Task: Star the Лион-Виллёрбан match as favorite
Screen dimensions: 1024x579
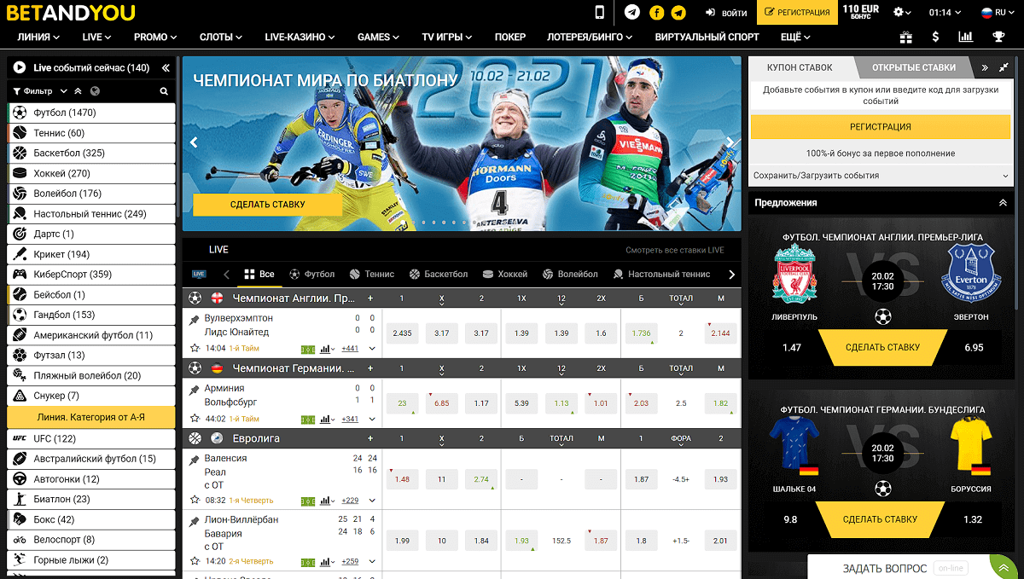Action: 195,561
